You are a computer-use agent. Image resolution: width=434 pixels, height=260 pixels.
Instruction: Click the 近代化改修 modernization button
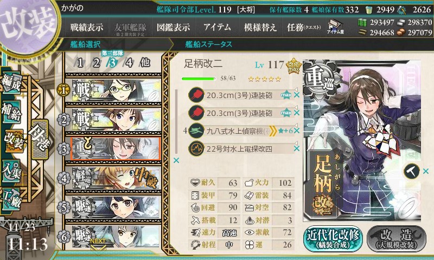point(333,238)
